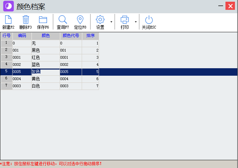Click the Delete (删除F3) trash icon

(25, 20)
